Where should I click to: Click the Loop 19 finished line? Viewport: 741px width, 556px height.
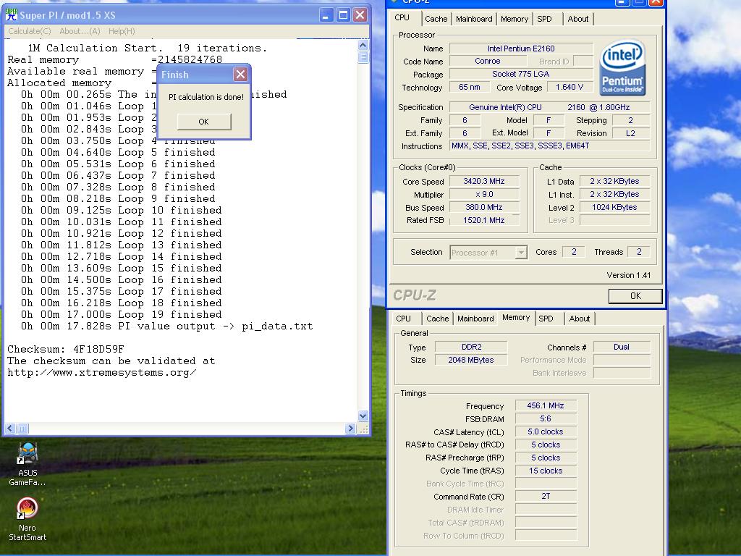[121, 315]
